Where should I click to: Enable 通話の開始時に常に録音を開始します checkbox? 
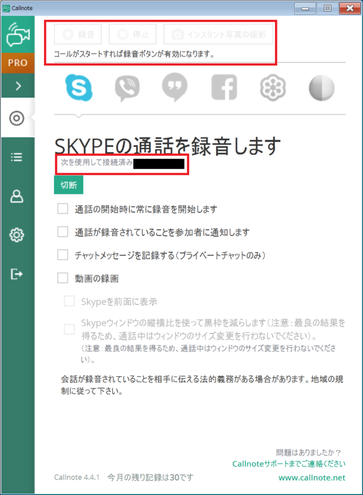pos(62,209)
